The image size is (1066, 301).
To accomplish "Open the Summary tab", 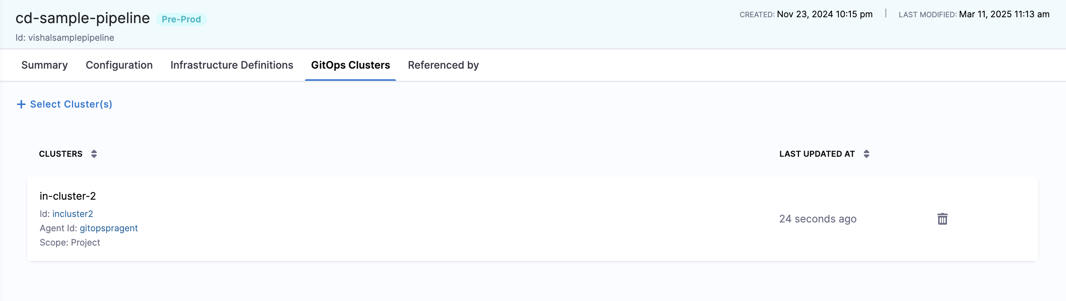I will point(44,65).
